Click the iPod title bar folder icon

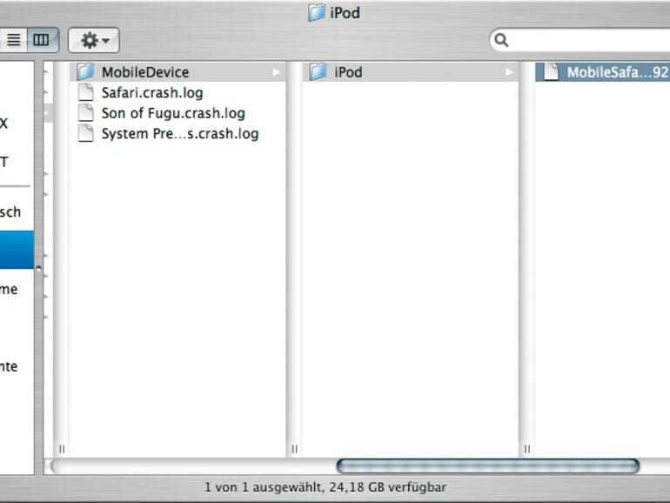pos(317,13)
